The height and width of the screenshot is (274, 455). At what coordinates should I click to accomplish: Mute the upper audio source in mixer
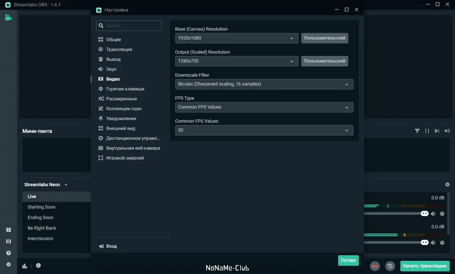point(433,214)
